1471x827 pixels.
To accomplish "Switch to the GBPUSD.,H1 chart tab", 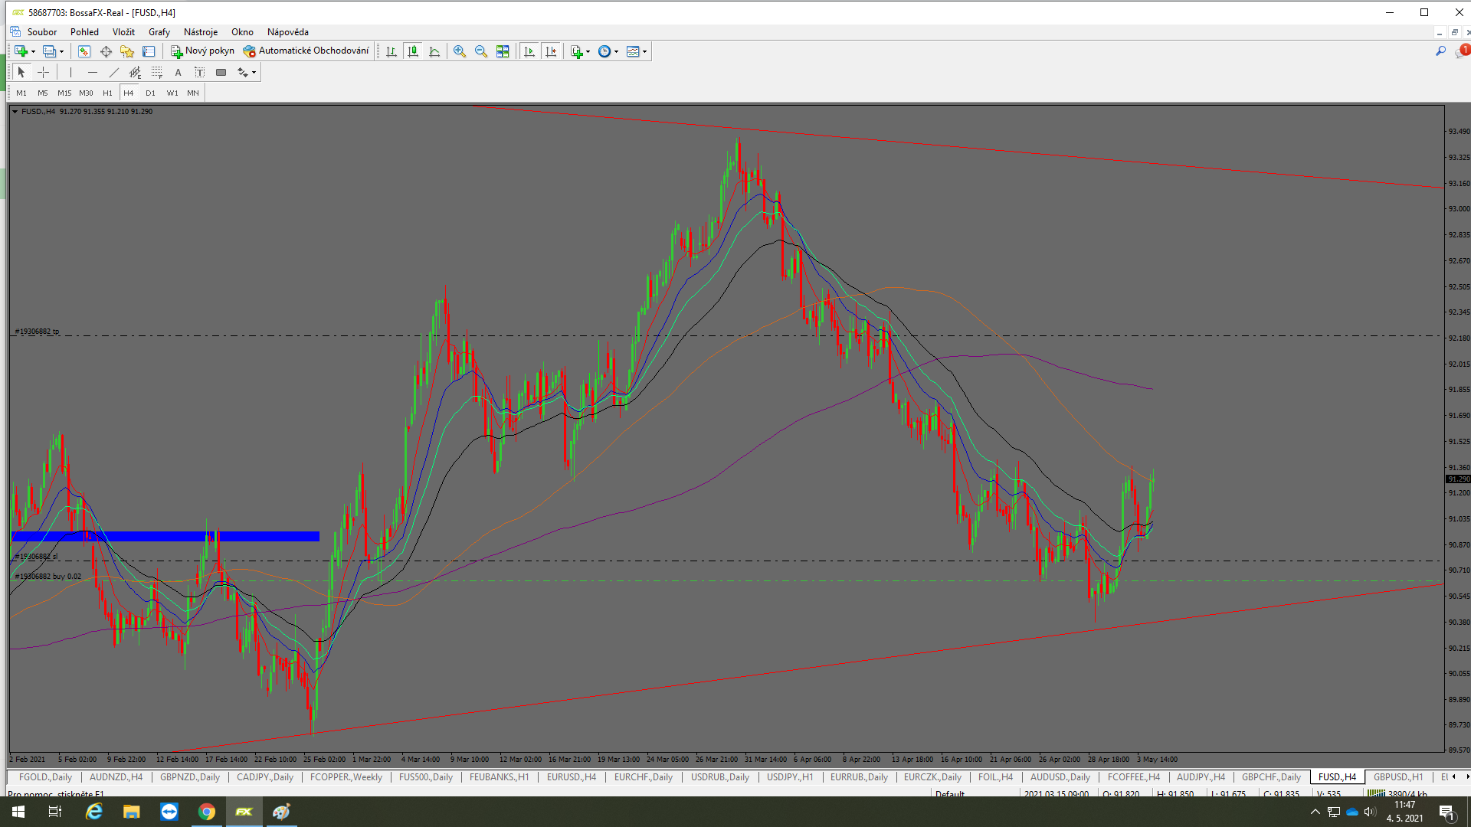I will (1398, 776).
